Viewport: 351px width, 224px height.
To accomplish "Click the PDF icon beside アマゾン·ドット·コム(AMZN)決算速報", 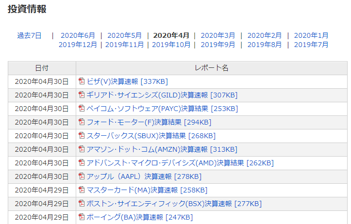I will tap(82, 149).
